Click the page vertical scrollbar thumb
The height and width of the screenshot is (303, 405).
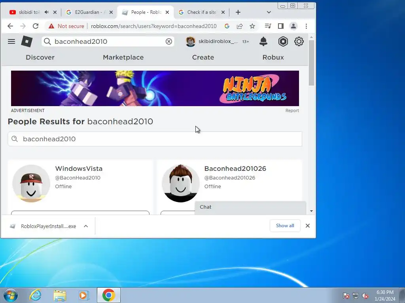(311, 63)
